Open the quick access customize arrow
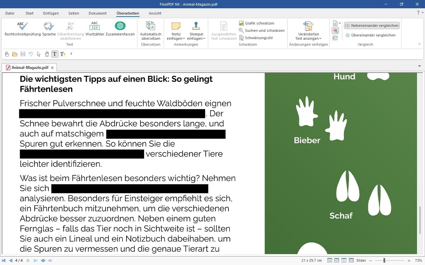The image size is (425, 265). pyautogui.click(x=71, y=54)
